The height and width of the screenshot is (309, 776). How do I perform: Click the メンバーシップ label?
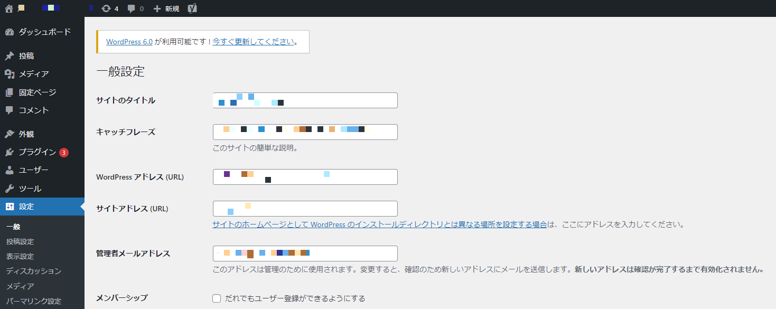122,298
